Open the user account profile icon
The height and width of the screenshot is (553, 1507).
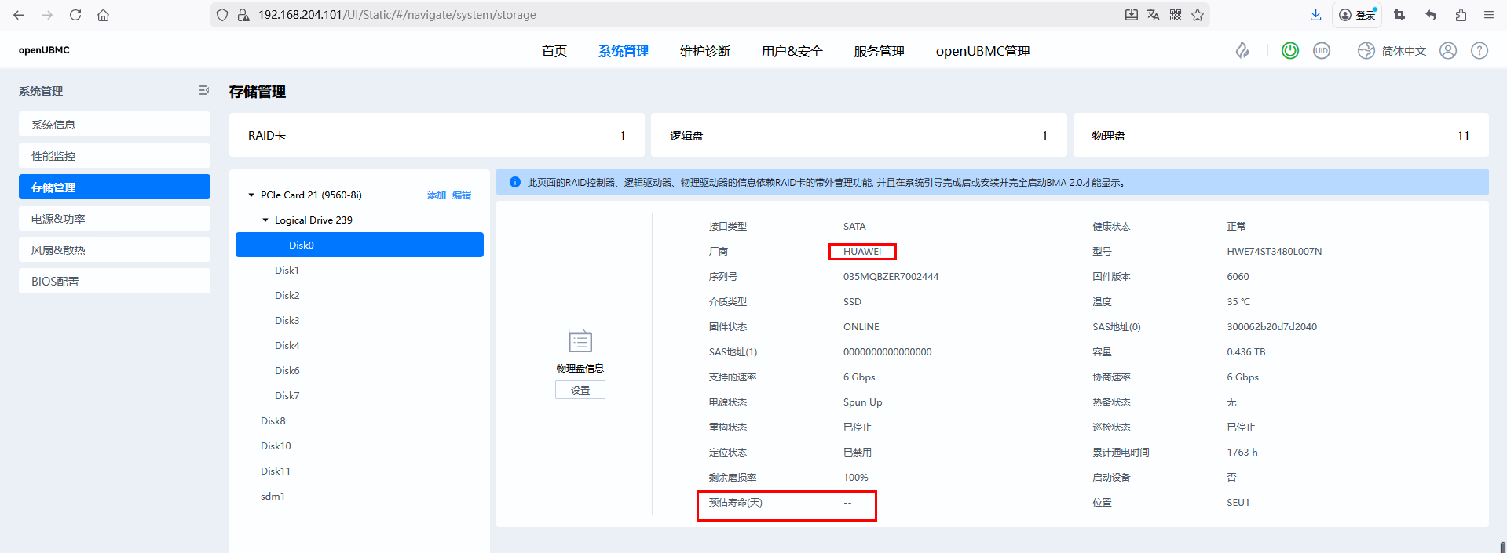click(1448, 51)
